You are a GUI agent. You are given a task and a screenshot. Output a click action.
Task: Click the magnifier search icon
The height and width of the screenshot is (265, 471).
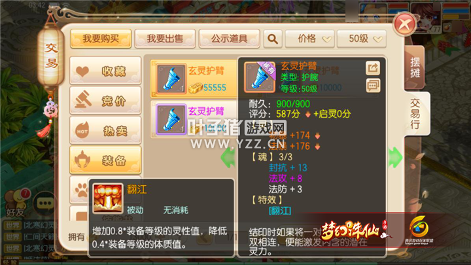point(273,39)
